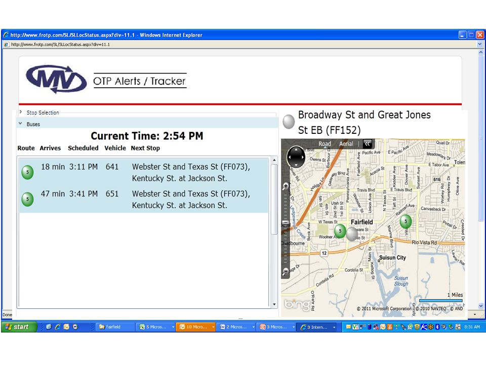Click vehicle number 651
Image resolution: width=486 pixels, height=365 pixels.
click(112, 194)
